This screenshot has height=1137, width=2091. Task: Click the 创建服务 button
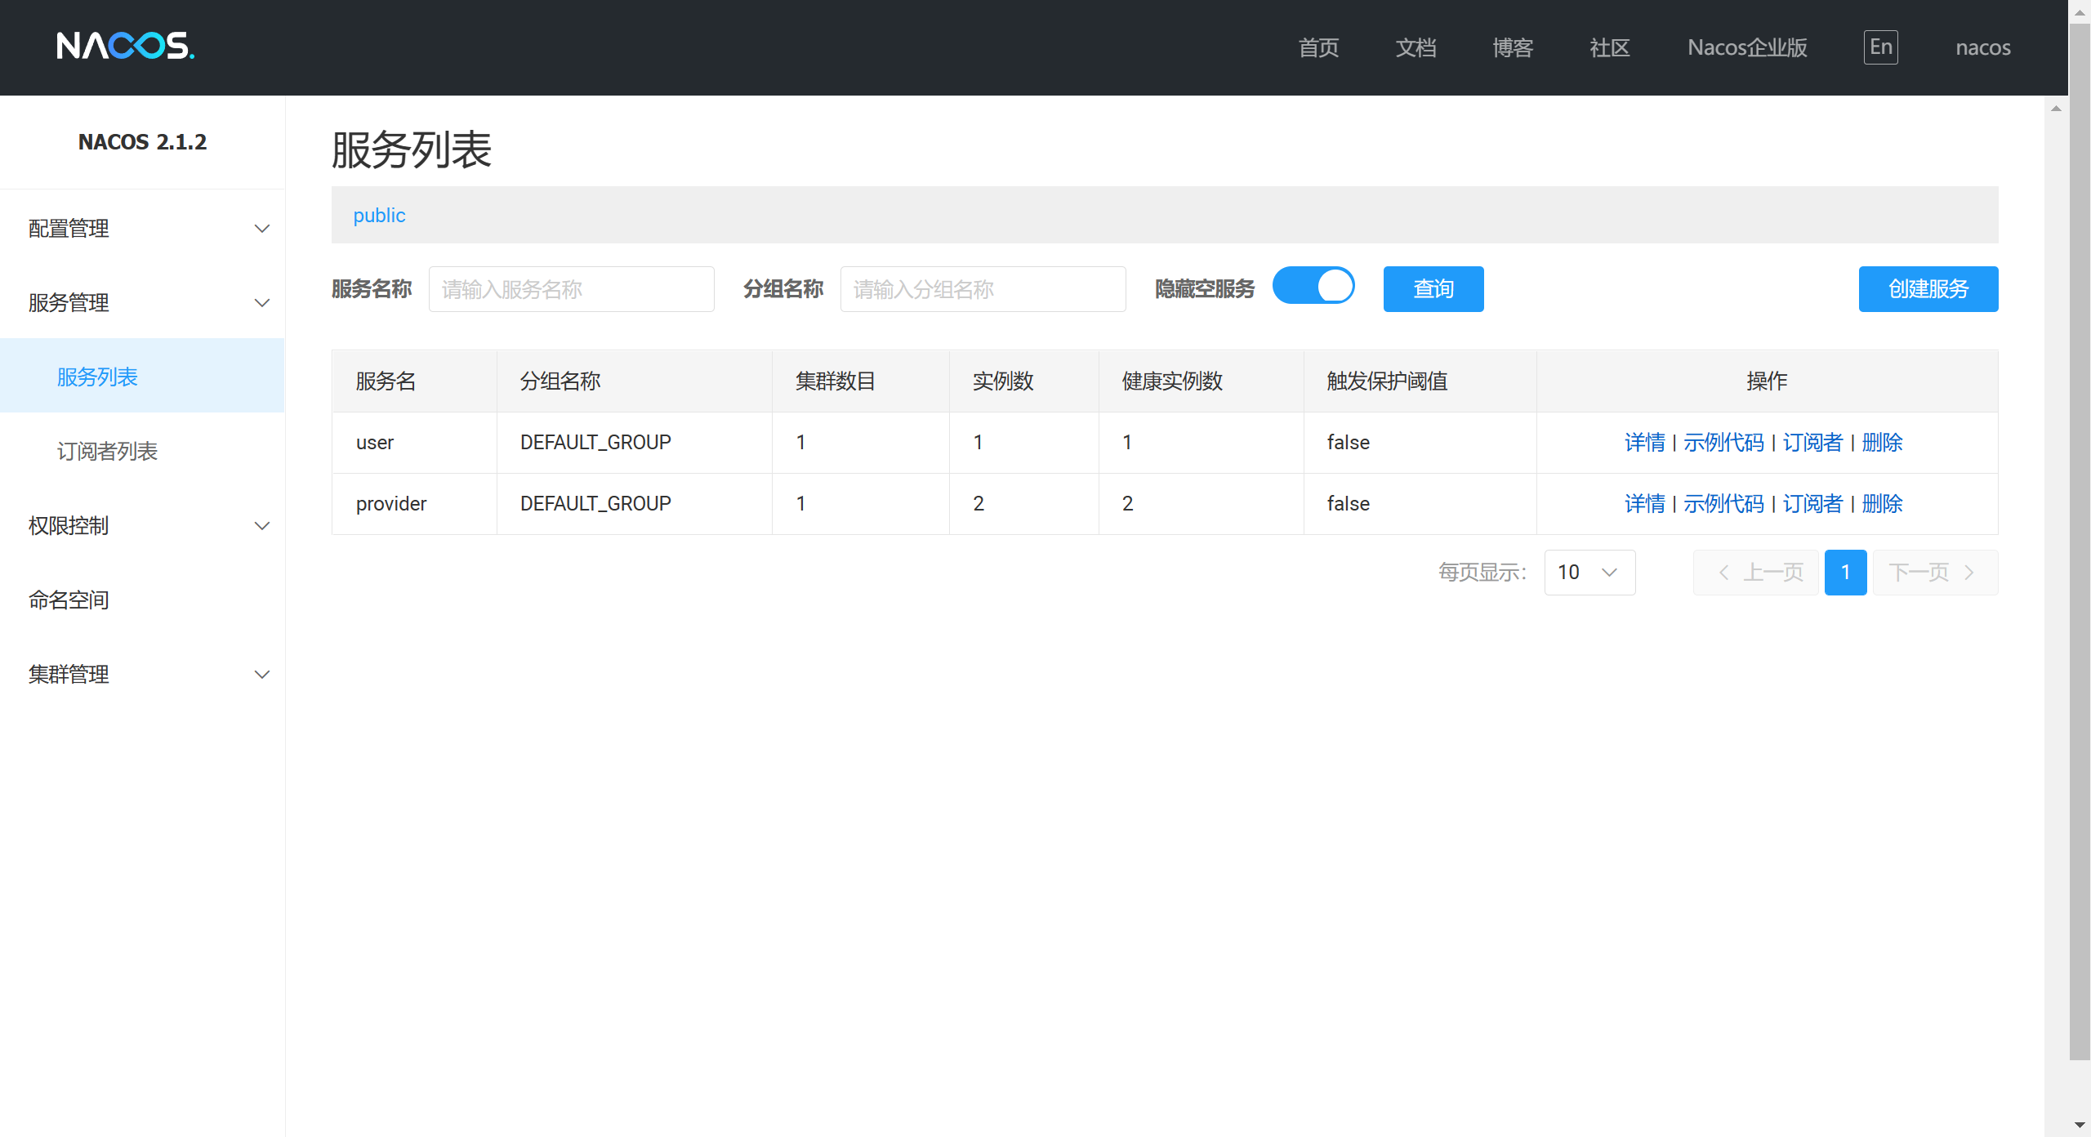pyautogui.click(x=1928, y=289)
